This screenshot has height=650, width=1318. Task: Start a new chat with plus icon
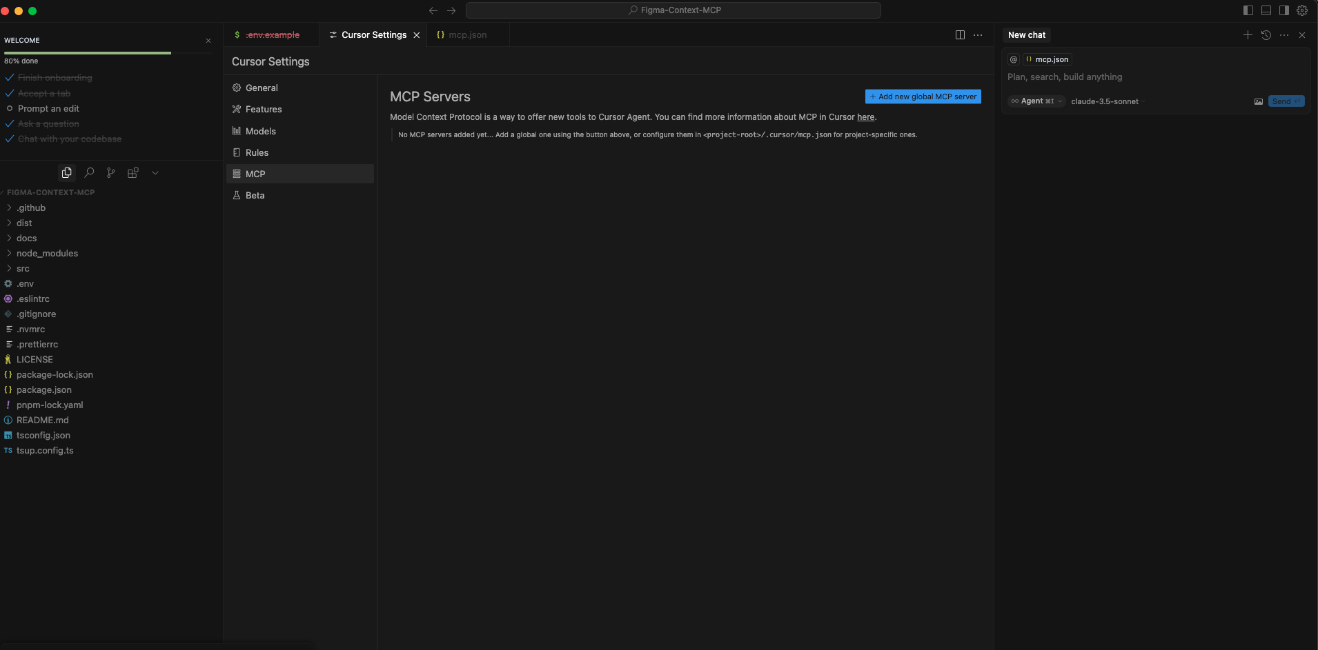pyautogui.click(x=1248, y=35)
